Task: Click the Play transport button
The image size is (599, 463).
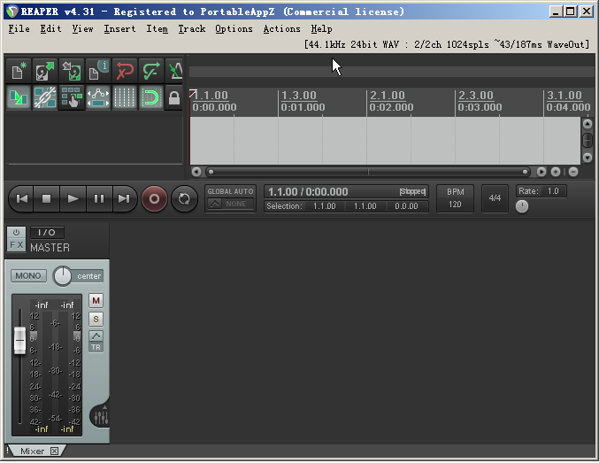Action: click(73, 199)
